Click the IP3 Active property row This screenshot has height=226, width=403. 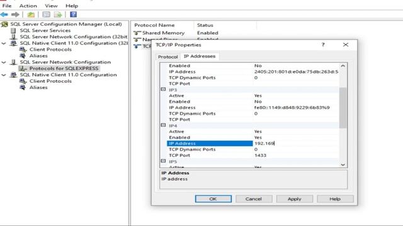coord(253,95)
